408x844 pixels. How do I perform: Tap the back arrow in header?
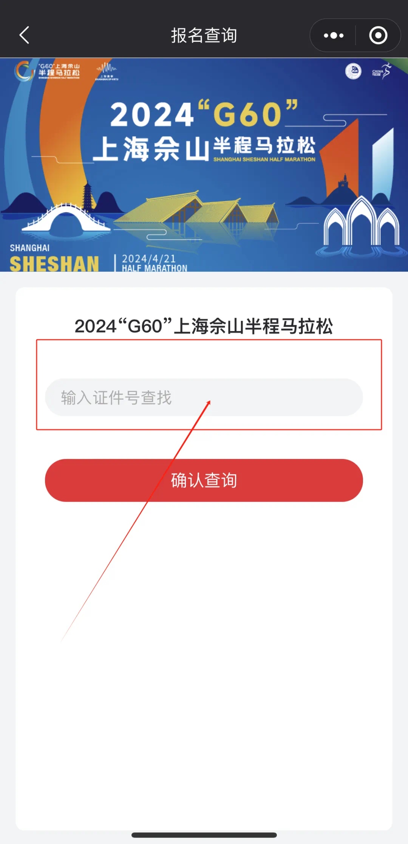click(25, 35)
